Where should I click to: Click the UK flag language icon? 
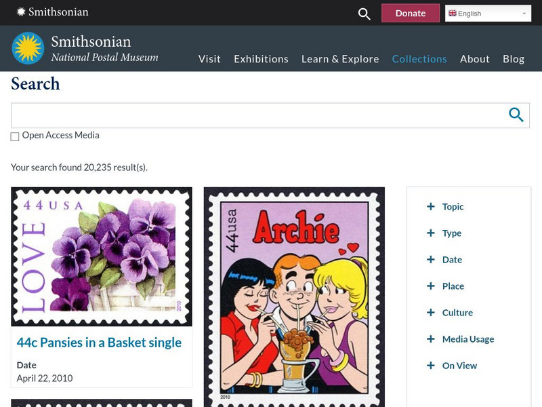click(x=452, y=13)
